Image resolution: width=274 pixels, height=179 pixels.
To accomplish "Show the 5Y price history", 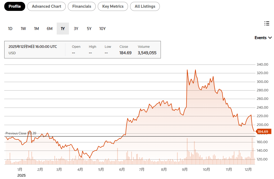I will tap(89, 29).
